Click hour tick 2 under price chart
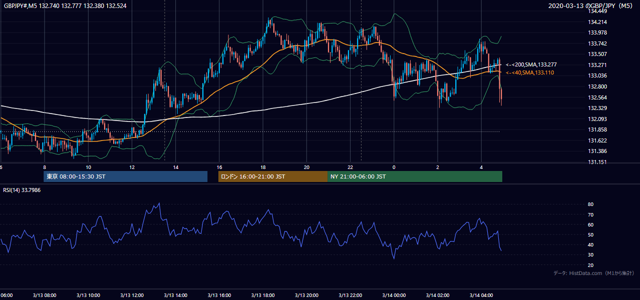Image resolution: width=640 pixels, height=300 pixels. tap(438, 167)
